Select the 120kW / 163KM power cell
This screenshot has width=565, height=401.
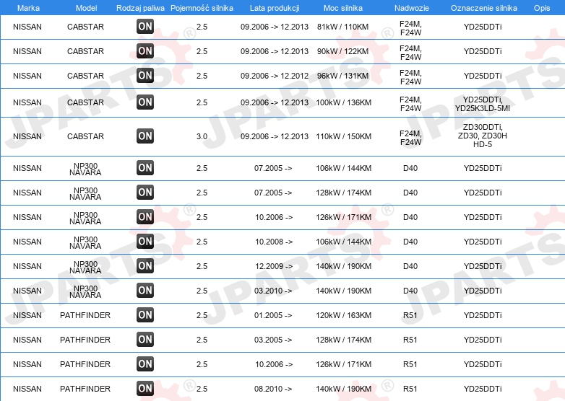coord(343,315)
